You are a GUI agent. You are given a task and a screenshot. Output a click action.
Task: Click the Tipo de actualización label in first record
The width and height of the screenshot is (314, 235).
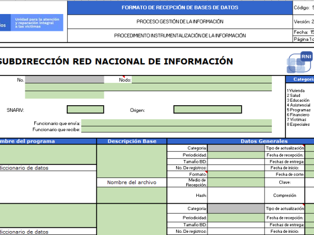285,148
